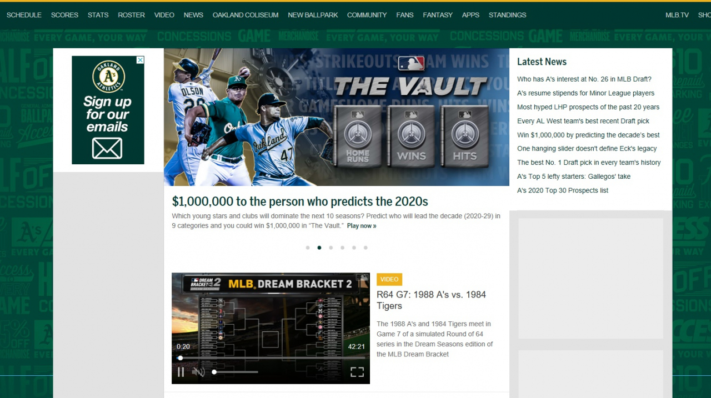Select the fourth carousel dot
The height and width of the screenshot is (398, 711).
(342, 248)
